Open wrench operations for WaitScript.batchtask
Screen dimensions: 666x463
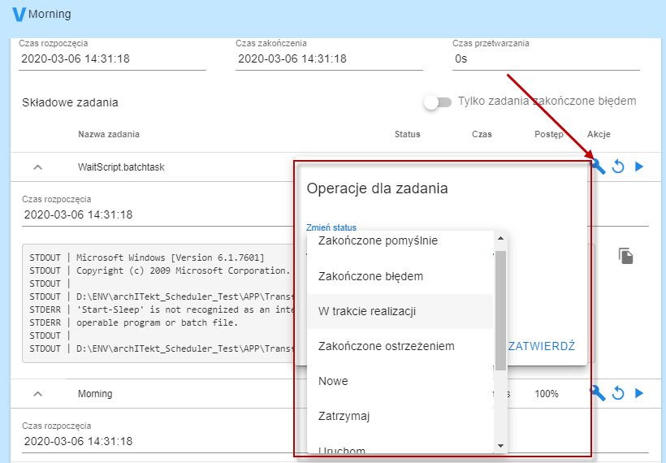tap(598, 167)
